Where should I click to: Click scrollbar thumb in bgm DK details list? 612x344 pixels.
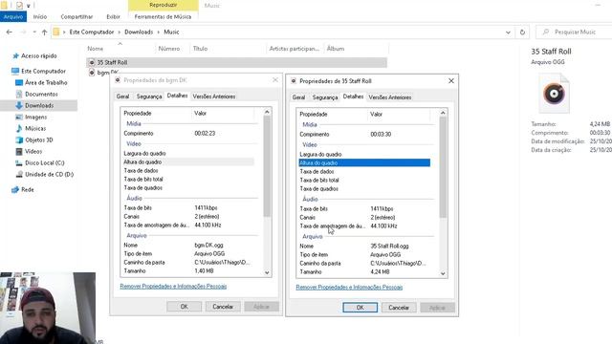click(267, 166)
